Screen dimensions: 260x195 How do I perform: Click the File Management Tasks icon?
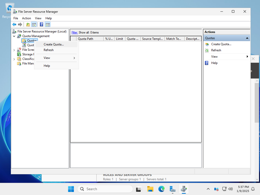[19, 63]
